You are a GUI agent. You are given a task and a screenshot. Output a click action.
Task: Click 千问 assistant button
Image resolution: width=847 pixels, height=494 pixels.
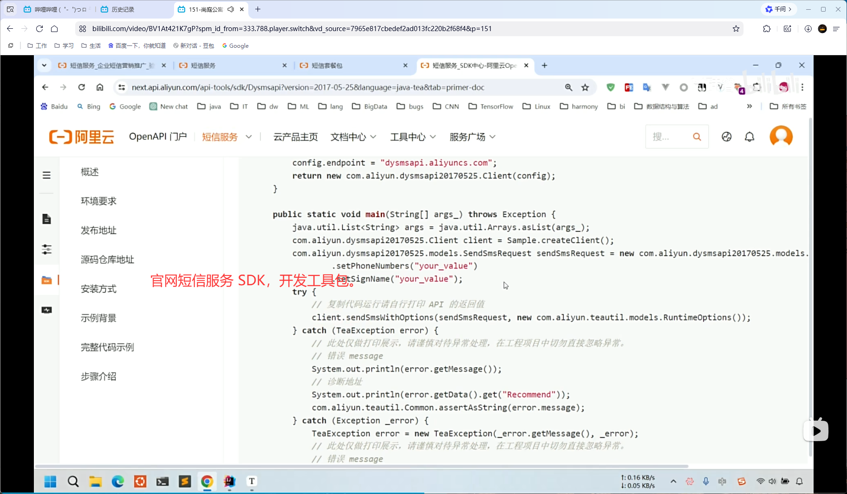779,9
